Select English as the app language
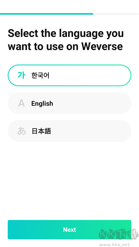 (69, 103)
